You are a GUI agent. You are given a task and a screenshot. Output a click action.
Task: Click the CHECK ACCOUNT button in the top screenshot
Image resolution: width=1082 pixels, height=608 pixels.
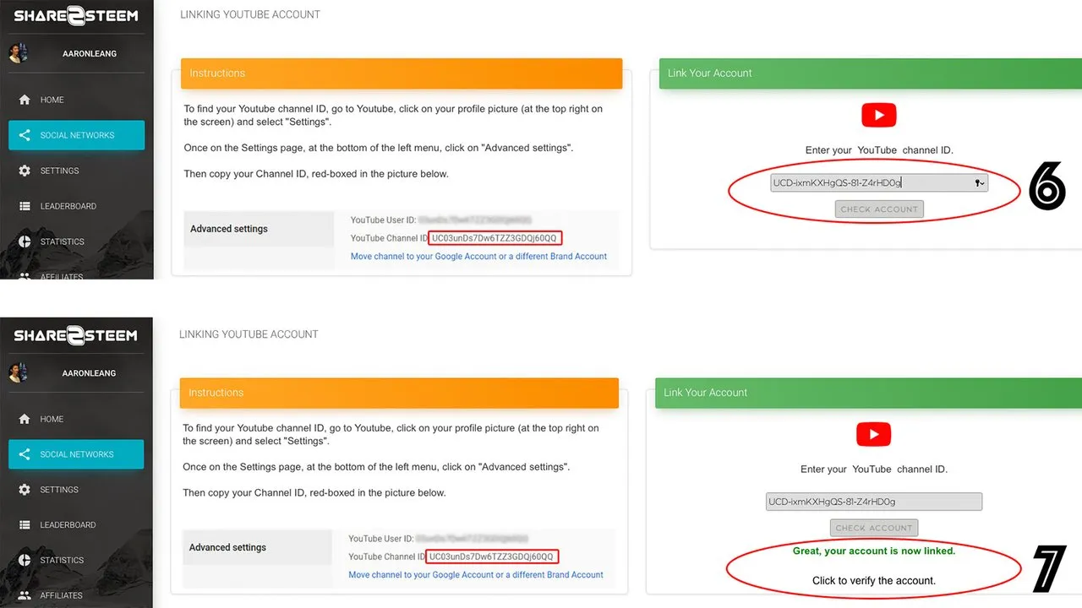879,209
